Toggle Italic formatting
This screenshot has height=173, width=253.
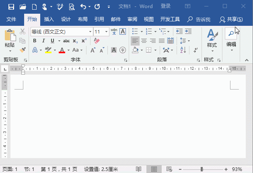pyautogui.click(x=43, y=41)
